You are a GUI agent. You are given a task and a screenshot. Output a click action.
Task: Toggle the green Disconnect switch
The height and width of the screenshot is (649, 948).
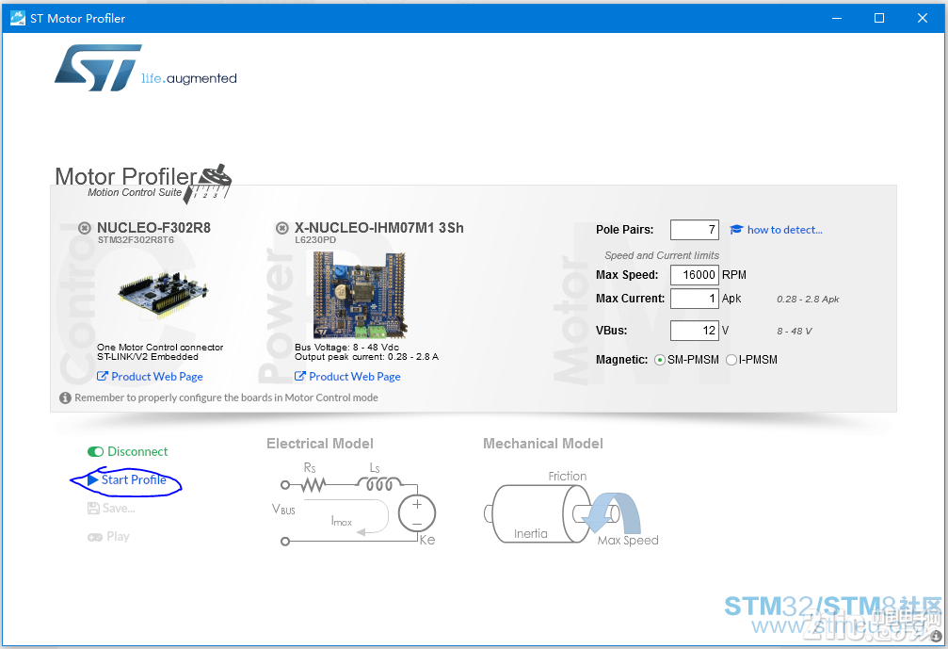click(95, 452)
